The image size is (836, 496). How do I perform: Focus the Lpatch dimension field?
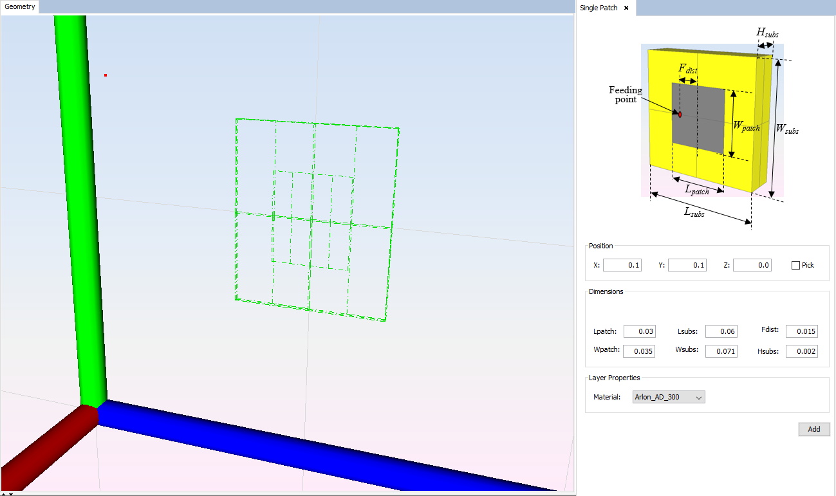(639, 331)
